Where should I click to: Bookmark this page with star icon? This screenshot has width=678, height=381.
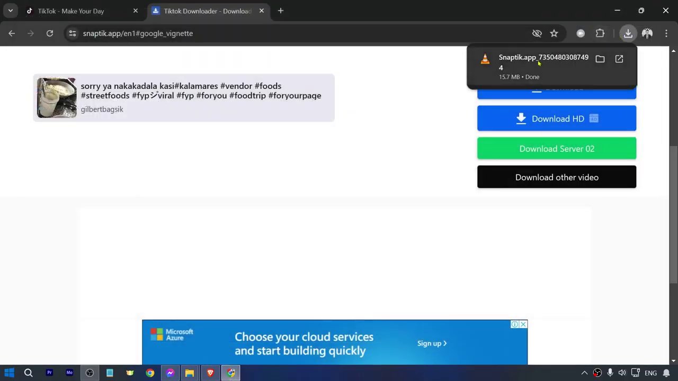click(x=554, y=33)
